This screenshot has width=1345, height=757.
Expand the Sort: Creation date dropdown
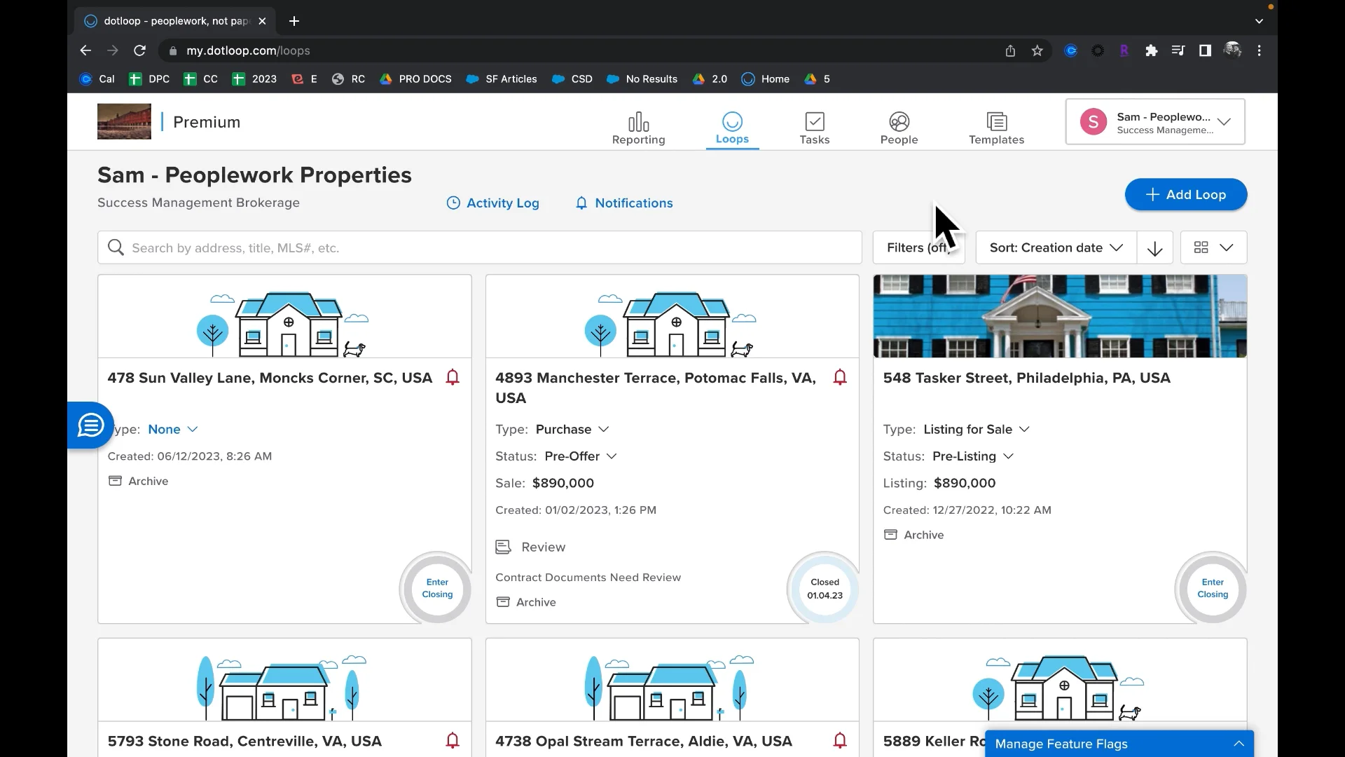coord(1056,248)
